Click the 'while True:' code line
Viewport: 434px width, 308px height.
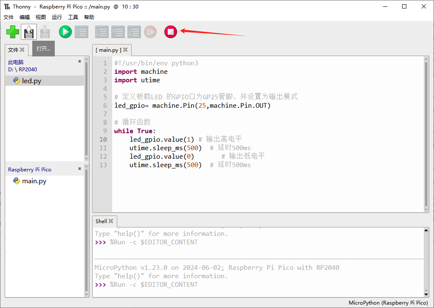pos(135,131)
